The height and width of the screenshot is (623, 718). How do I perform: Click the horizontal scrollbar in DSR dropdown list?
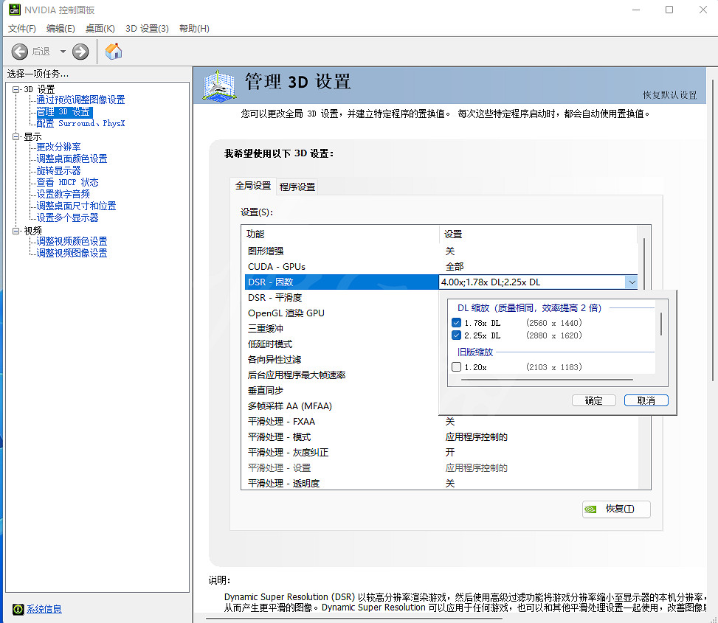546,380
